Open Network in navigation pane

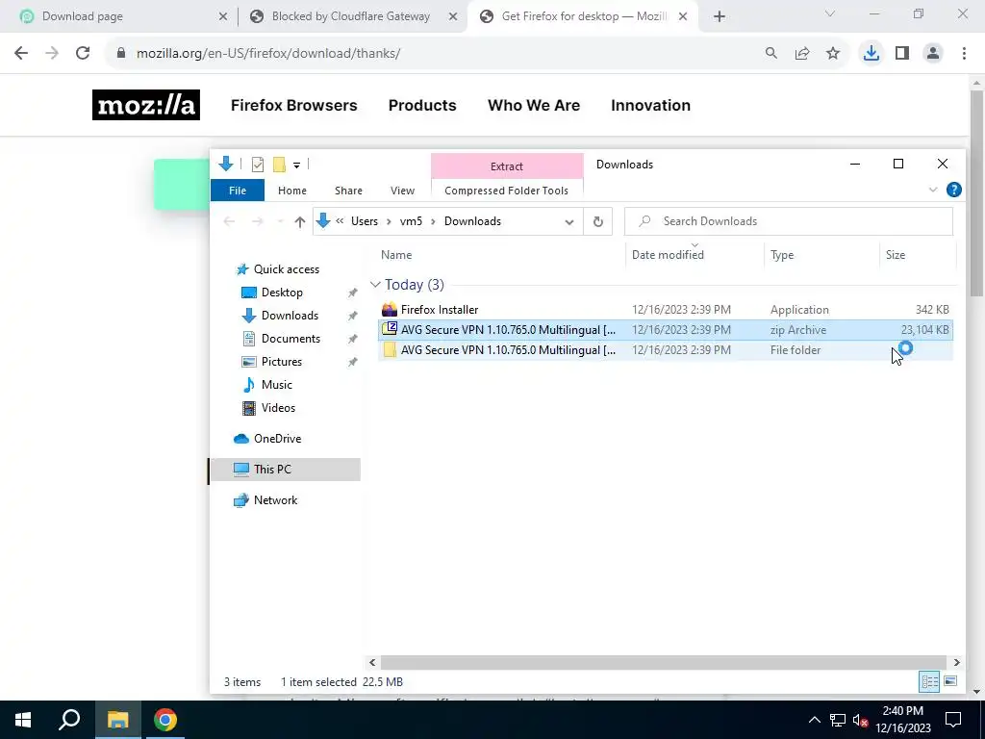click(275, 500)
